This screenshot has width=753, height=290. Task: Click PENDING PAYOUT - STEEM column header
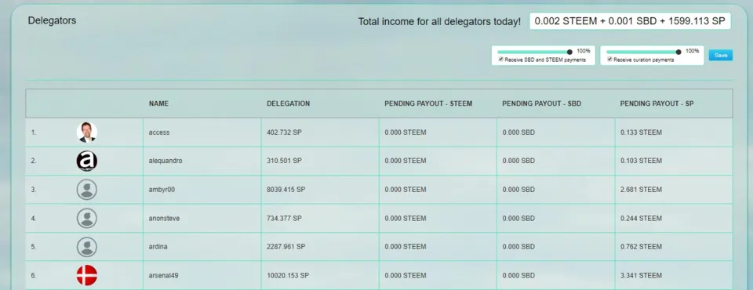tap(428, 103)
